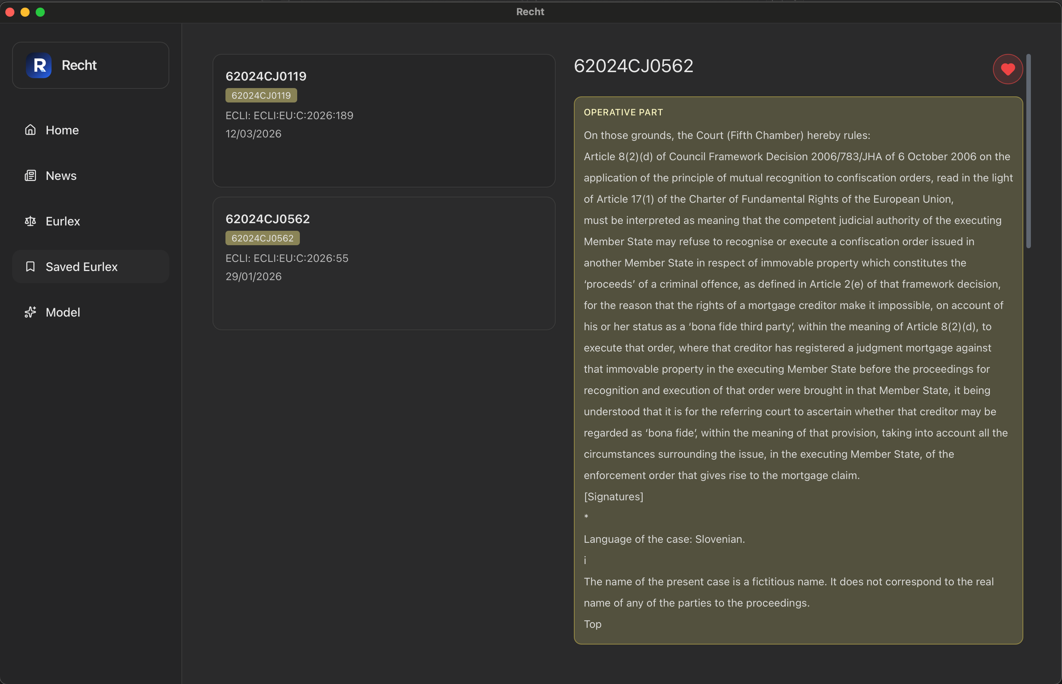Open the Eurlex section

click(63, 221)
